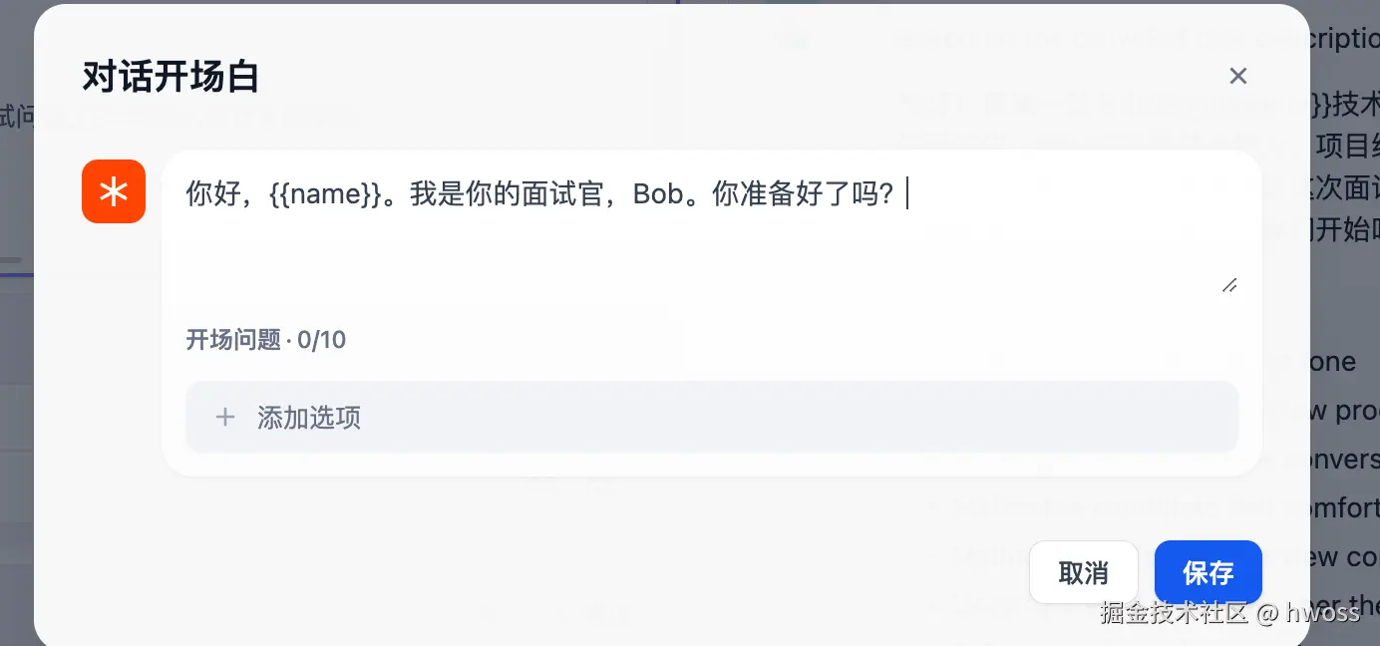The height and width of the screenshot is (646, 1380).
Task: Click the 掘金技术社区 @ hwoss watermark
Action: pyautogui.click(x=1230, y=612)
